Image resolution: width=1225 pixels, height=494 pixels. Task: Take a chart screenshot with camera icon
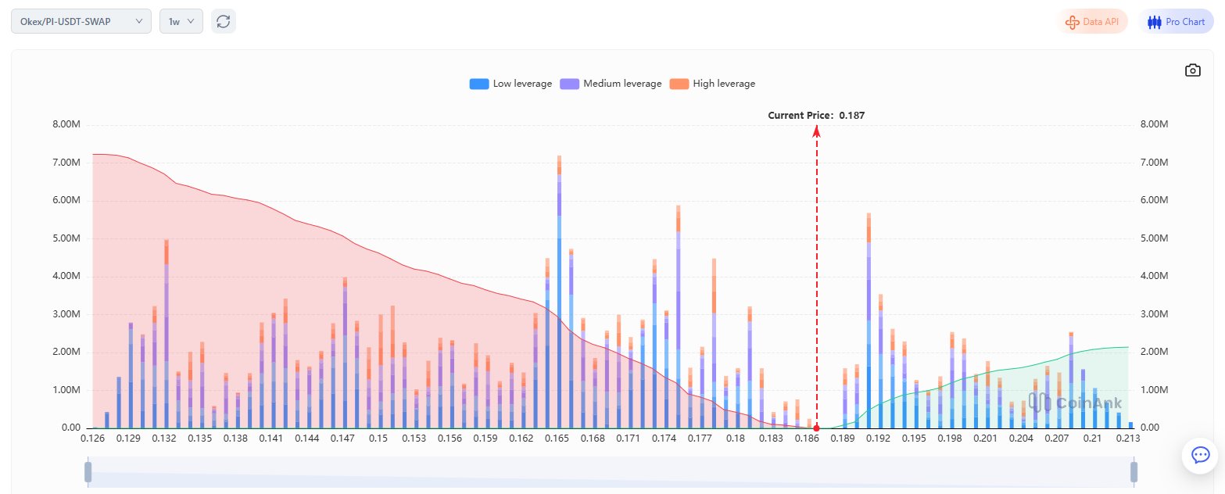point(1192,70)
